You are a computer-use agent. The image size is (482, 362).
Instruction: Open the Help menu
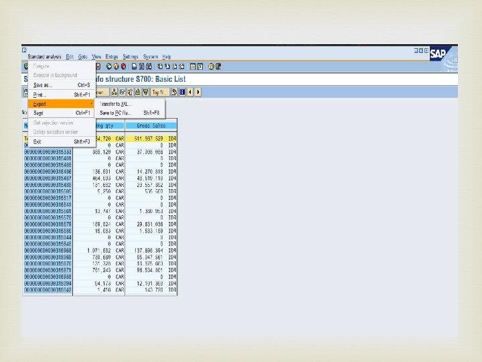(167, 56)
